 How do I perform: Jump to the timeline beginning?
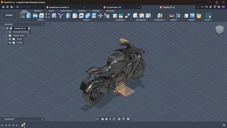(2, 125)
